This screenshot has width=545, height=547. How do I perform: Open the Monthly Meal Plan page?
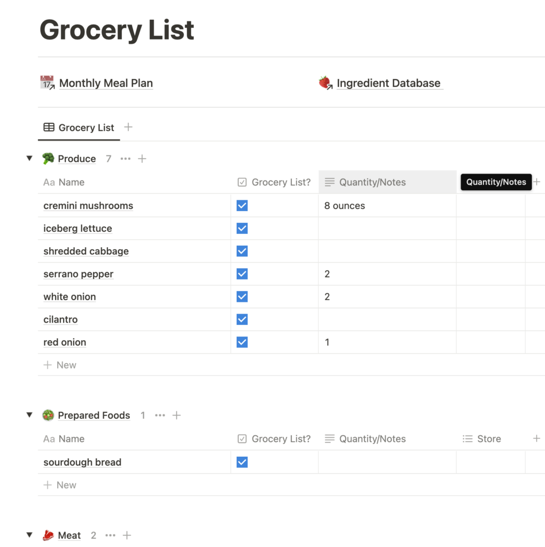[106, 83]
